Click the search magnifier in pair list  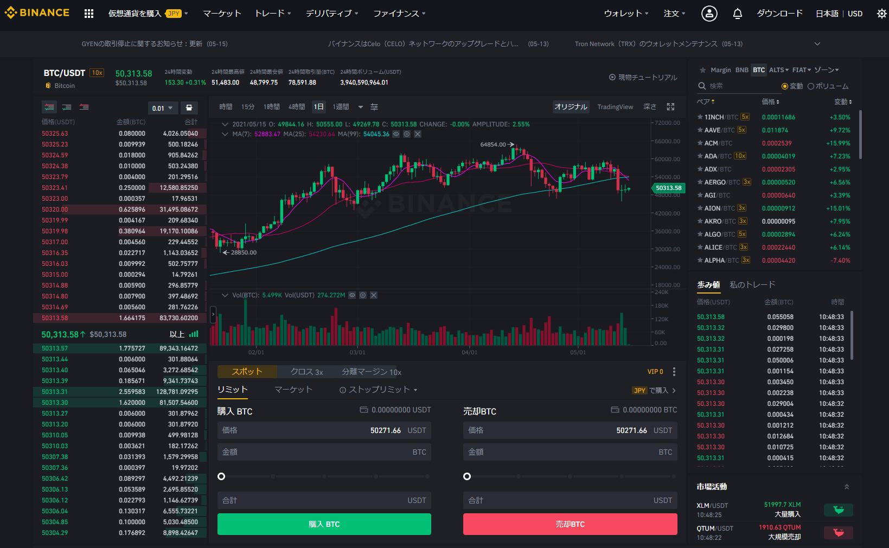coord(702,86)
